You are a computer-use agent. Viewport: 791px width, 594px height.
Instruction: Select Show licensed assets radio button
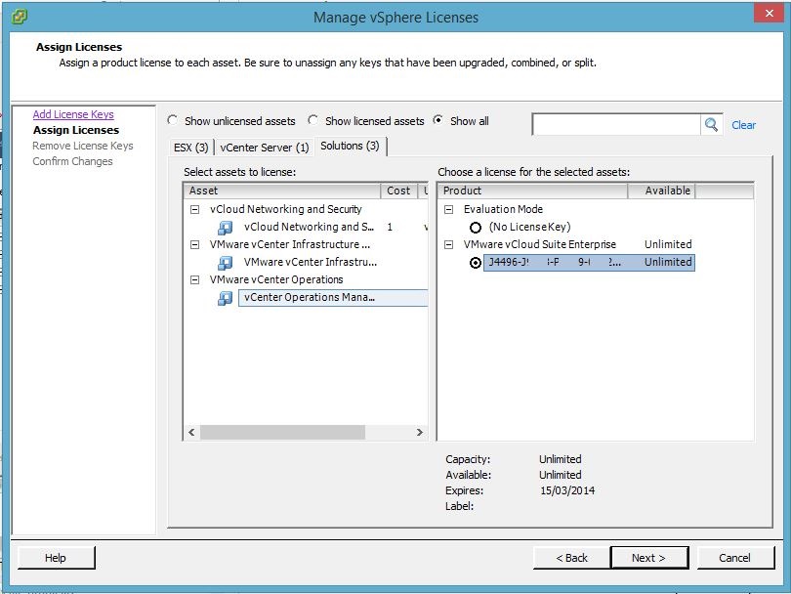pos(313,120)
